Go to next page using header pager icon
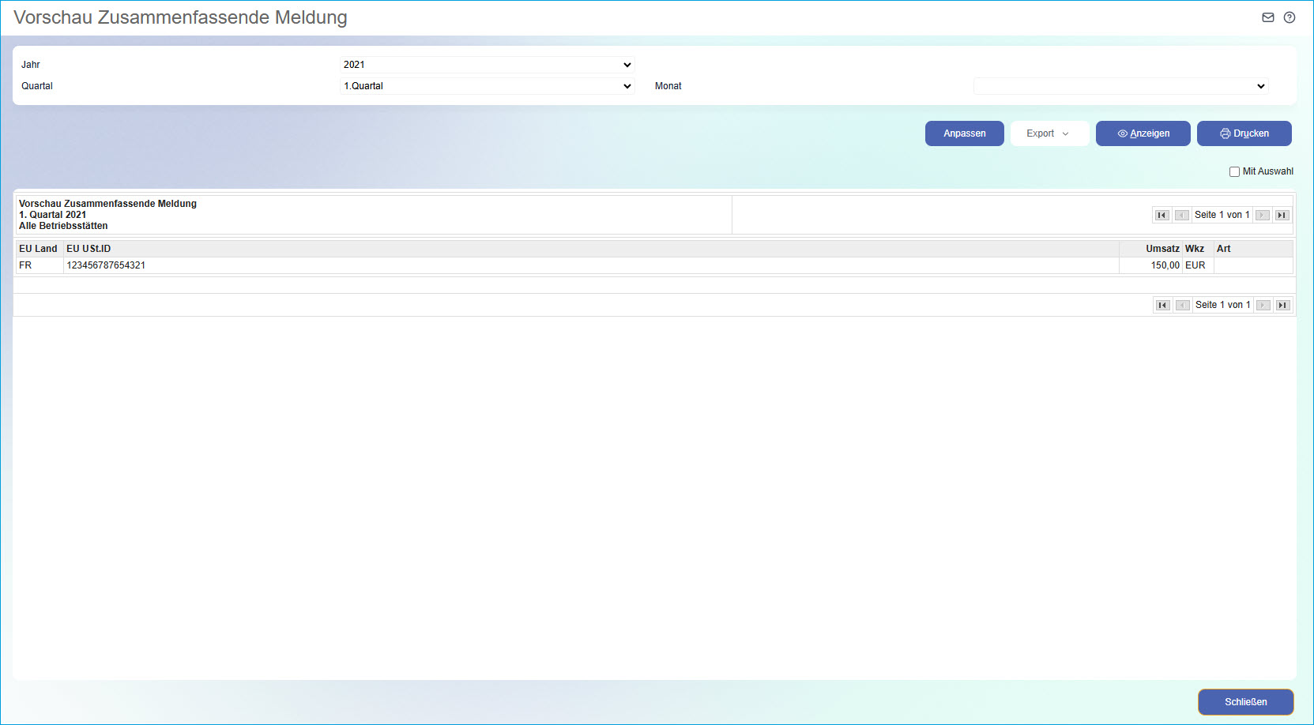 pyautogui.click(x=1263, y=215)
